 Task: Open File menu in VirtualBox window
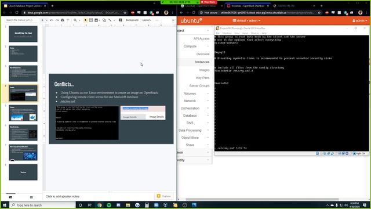pos(217,33)
